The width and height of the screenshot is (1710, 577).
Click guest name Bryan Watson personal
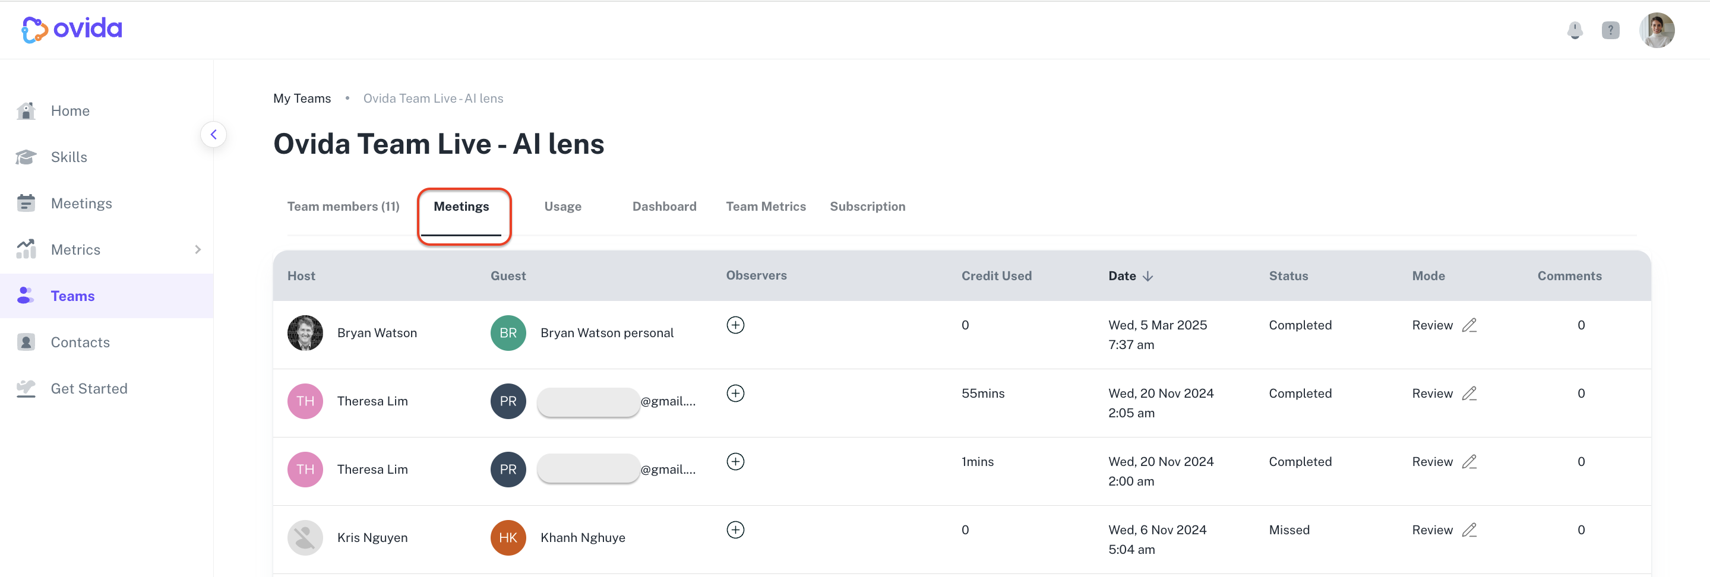tap(607, 333)
